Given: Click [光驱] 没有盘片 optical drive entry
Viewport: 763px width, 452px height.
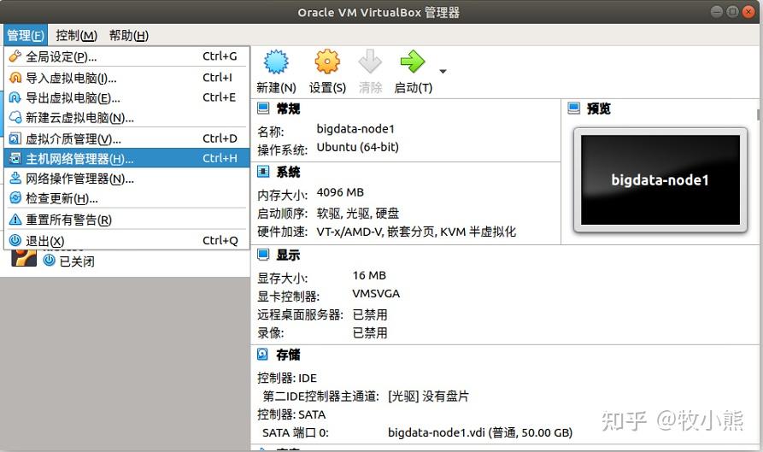Looking at the screenshot, I should [428, 396].
